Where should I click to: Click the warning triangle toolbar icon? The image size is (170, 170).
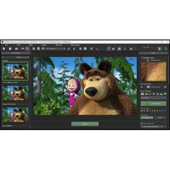[x=119, y=49]
